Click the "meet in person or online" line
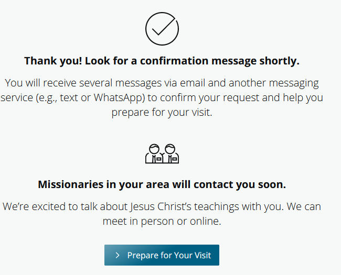The width and height of the screenshot is (341, 275). pos(162,221)
